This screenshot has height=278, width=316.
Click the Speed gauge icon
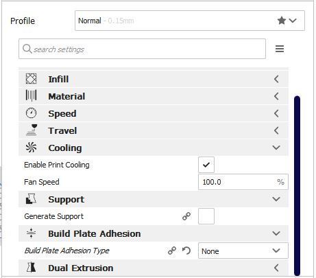31,113
